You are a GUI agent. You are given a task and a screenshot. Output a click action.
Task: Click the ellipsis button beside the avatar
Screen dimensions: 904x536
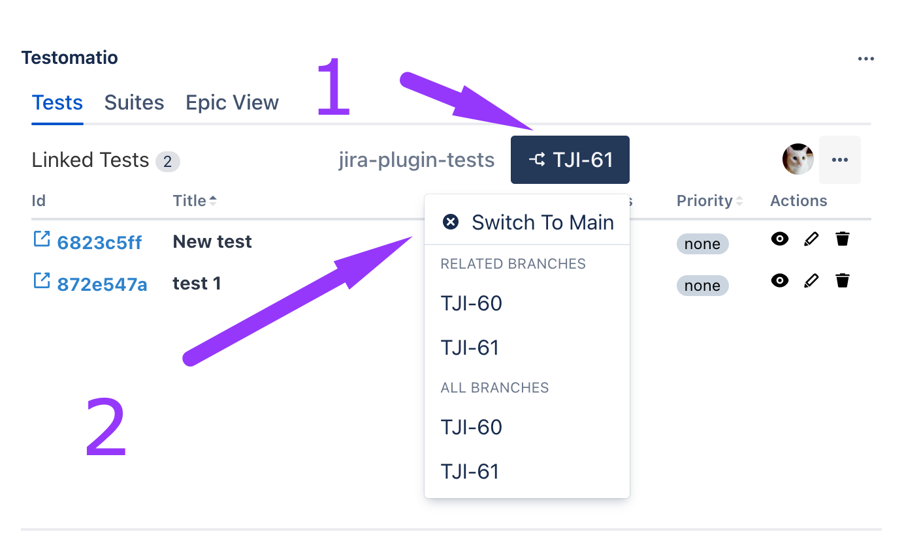(x=839, y=160)
